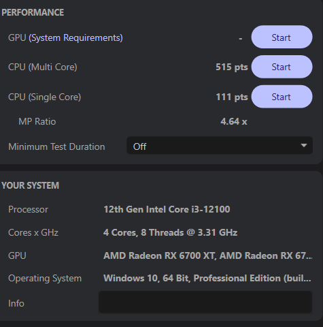Viewport: 323px width, 327px height.
Task: Start the CPU Multi Core test
Action: tap(282, 67)
